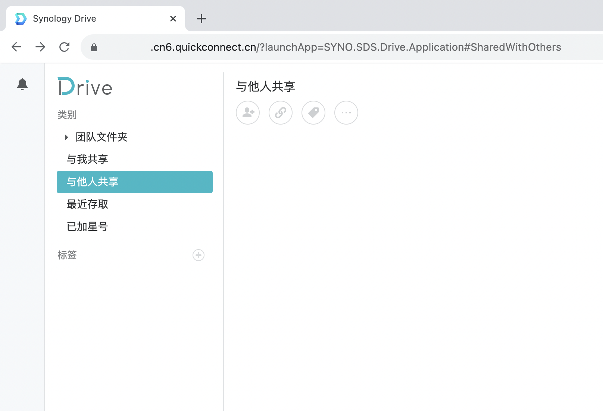Open 最近存取 in the sidebar
This screenshot has width=603, height=411.
tap(87, 204)
